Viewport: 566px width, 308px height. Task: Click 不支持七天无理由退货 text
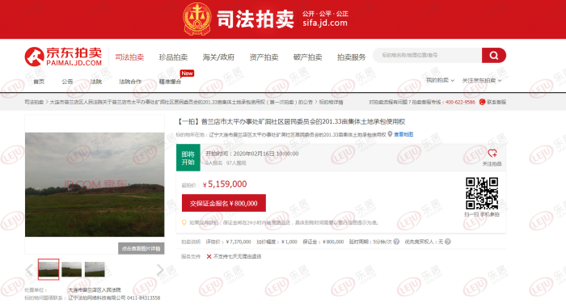(x=237, y=256)
